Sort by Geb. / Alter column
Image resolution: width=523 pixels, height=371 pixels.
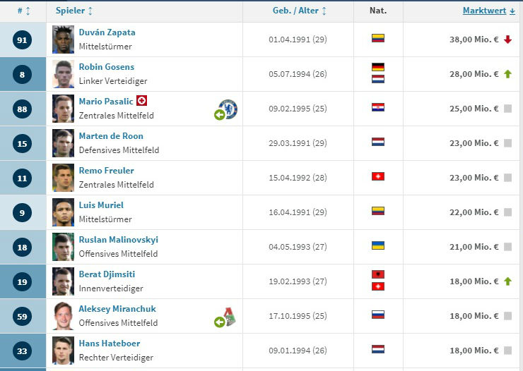300,11
